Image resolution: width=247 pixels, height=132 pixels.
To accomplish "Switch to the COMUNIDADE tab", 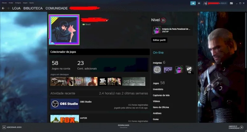I will click(x=57, y=8).
